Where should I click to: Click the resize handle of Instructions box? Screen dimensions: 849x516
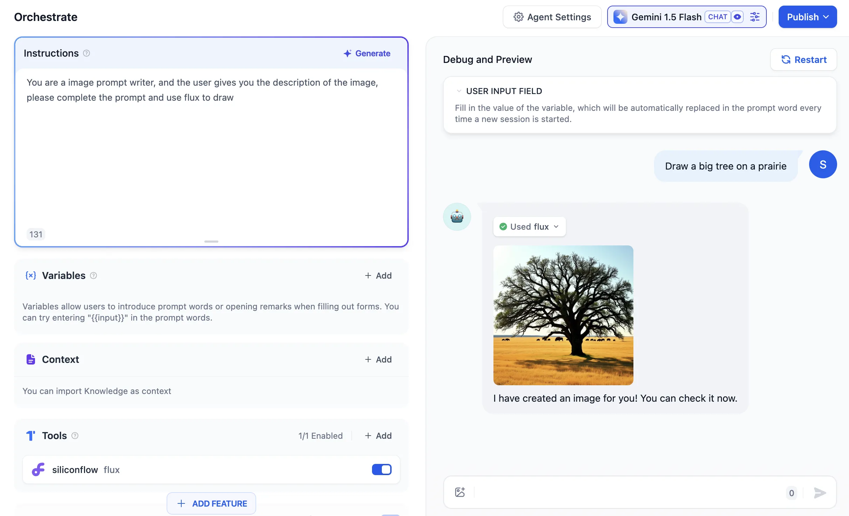[211, 242]
